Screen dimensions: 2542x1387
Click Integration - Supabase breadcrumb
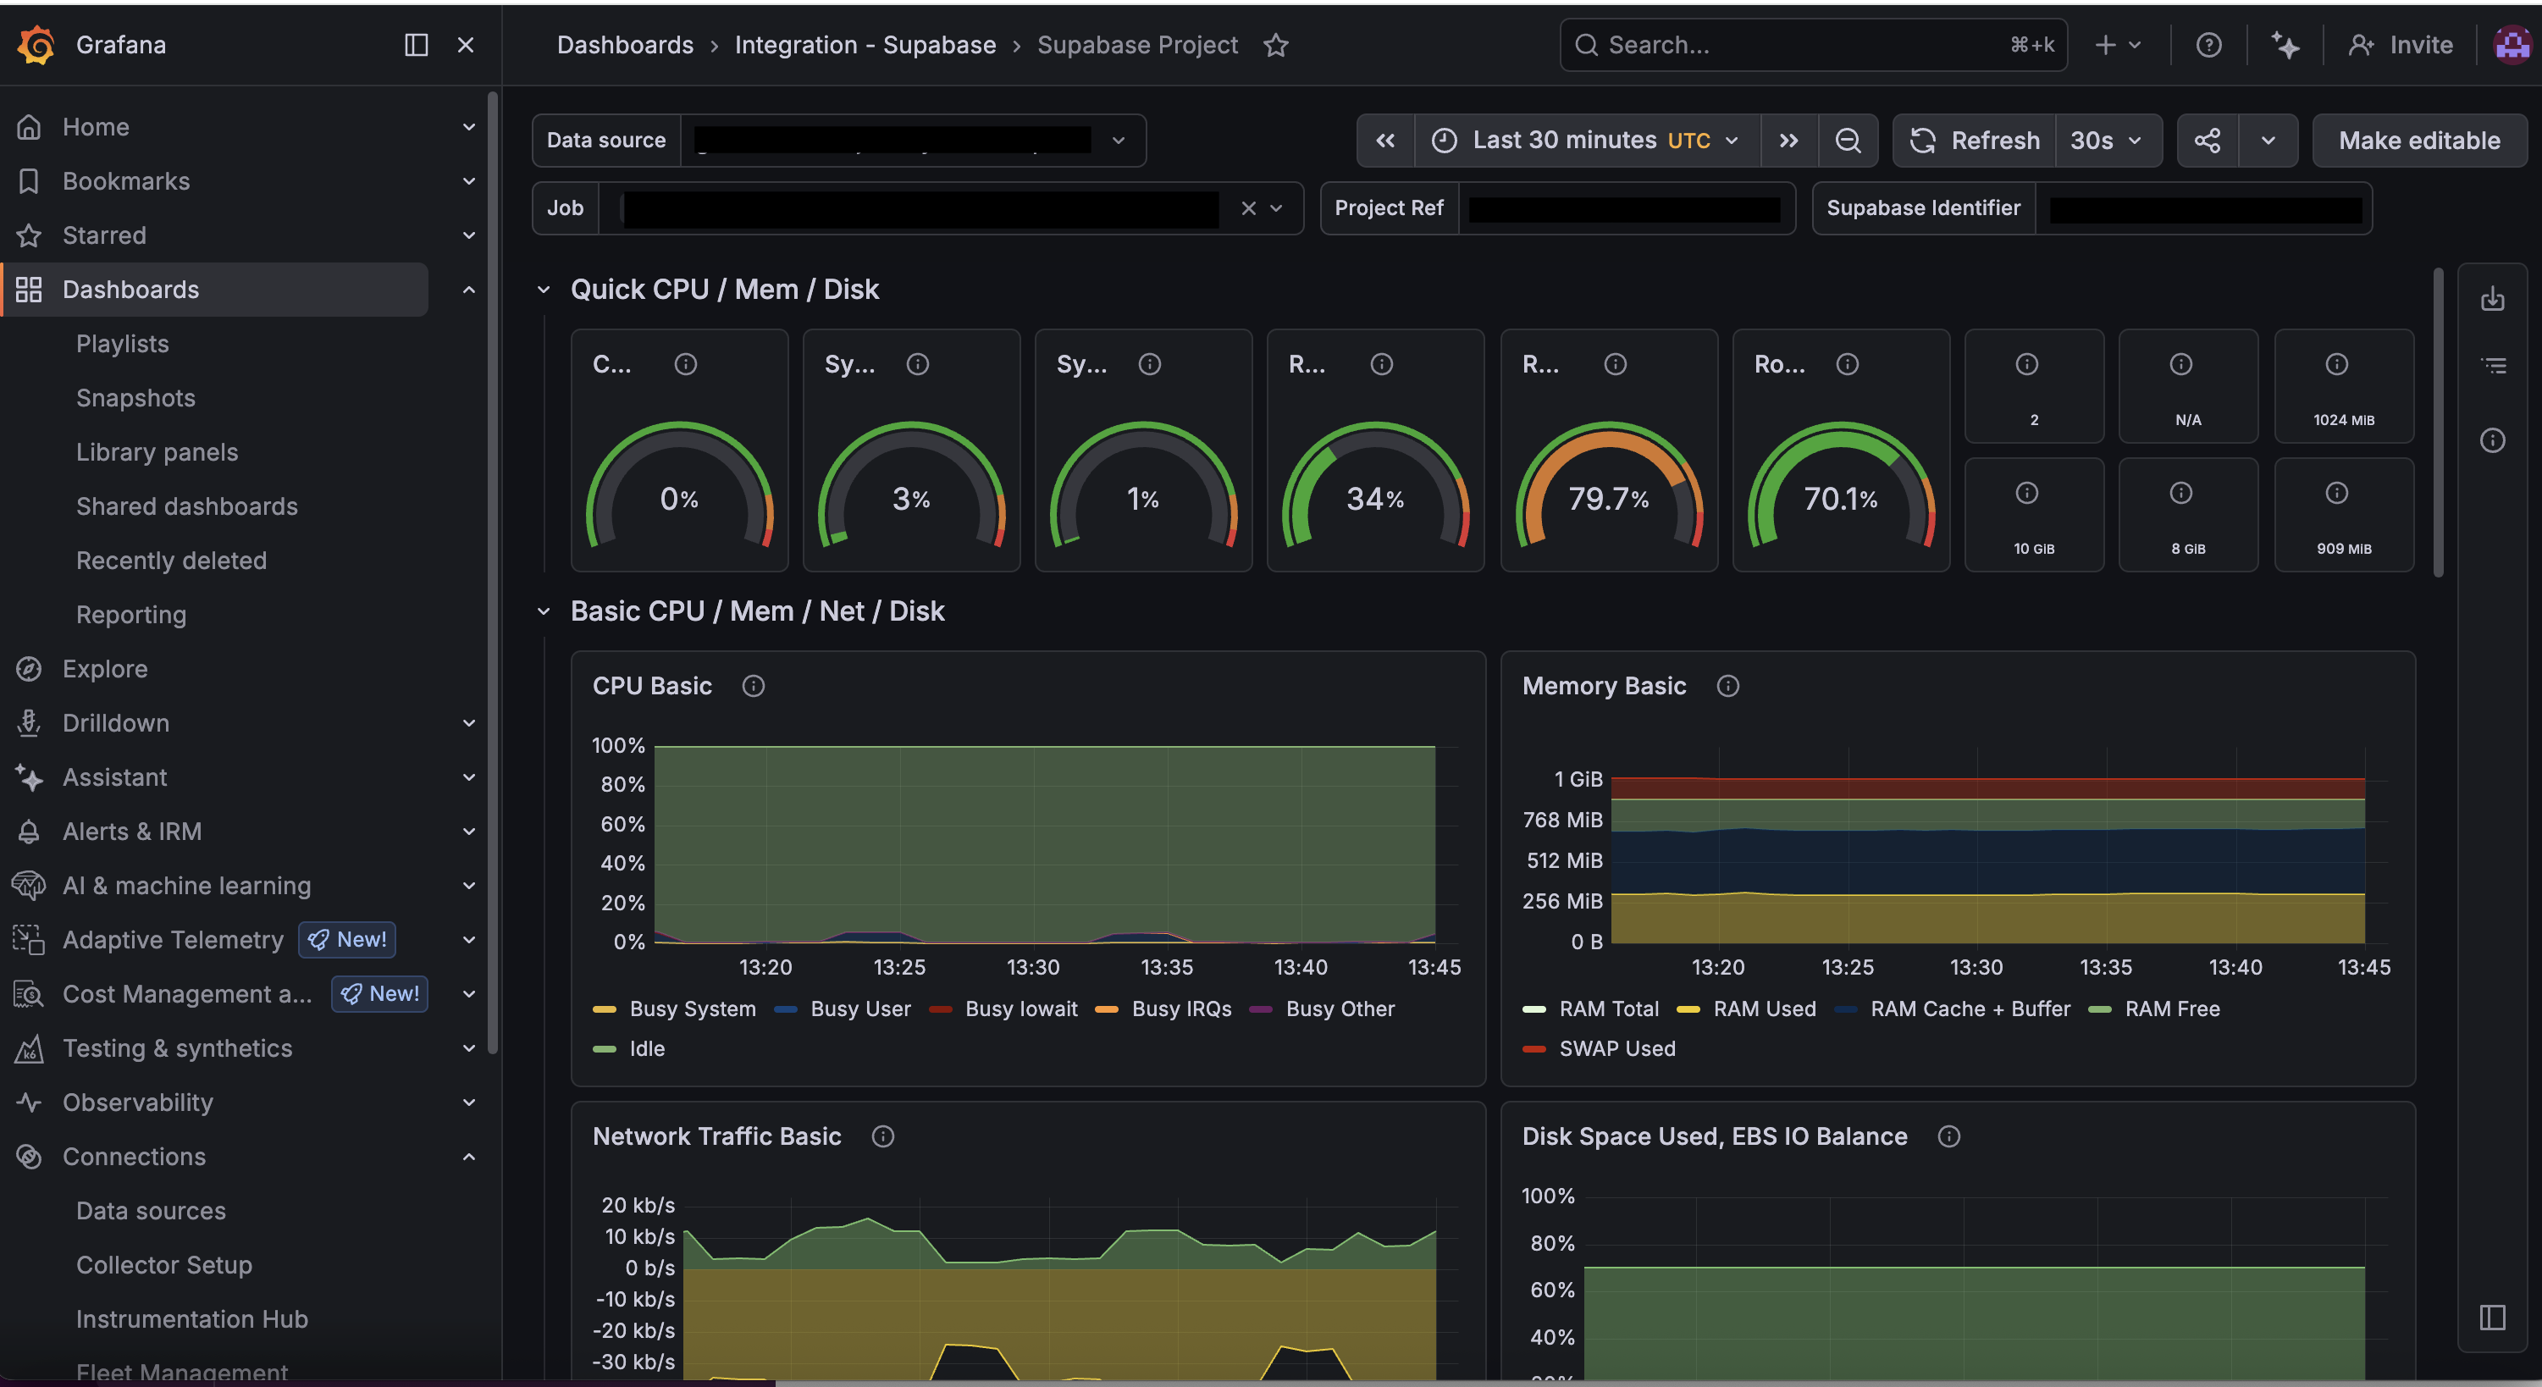pos(865,46)
